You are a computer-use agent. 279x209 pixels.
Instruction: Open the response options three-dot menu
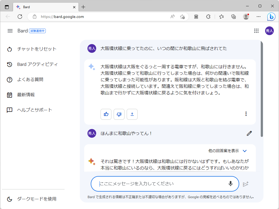click(x=246, y=113)
